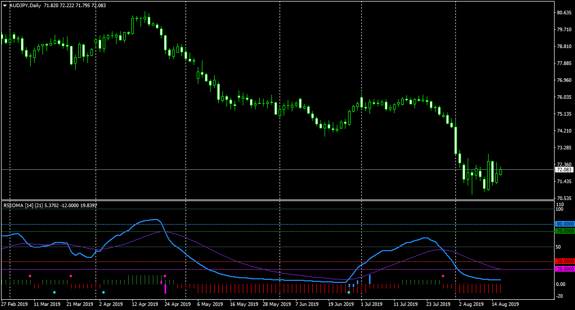Select the current price tag 72.083
Image resolution: width=575 pixels, height=310 pixels.
coord(564,170)
